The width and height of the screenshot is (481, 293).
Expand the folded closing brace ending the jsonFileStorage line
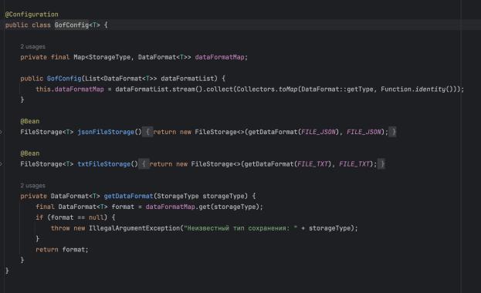[392, 132]
